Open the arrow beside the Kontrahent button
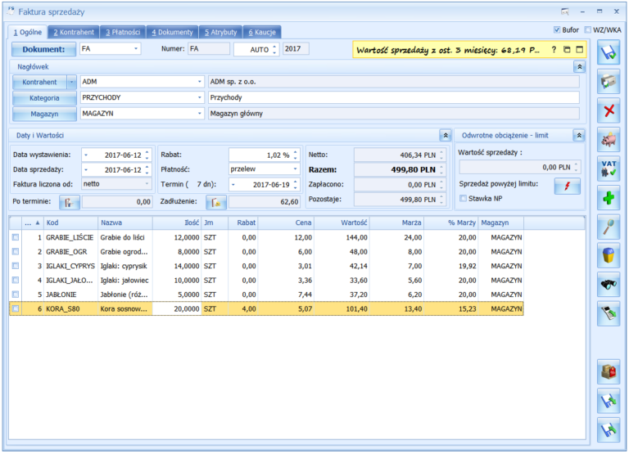 pos(71,82)
